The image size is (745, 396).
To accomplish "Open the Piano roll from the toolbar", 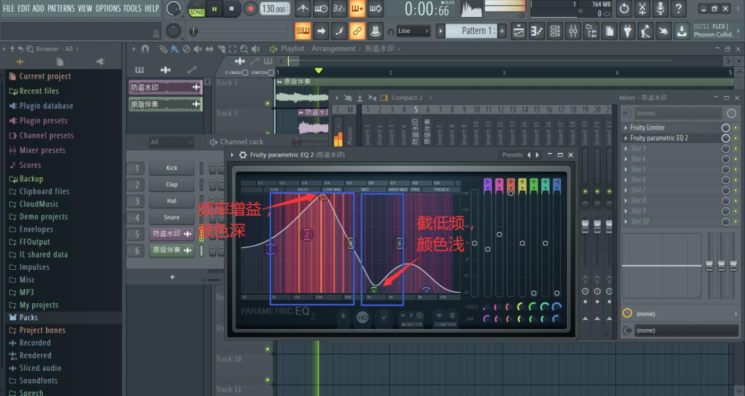I will tap(536, 31).
